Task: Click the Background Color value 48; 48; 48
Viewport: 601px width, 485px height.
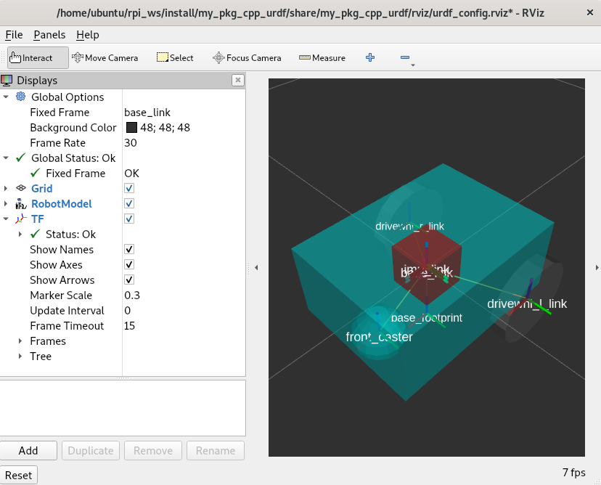Action: point(165,127)
